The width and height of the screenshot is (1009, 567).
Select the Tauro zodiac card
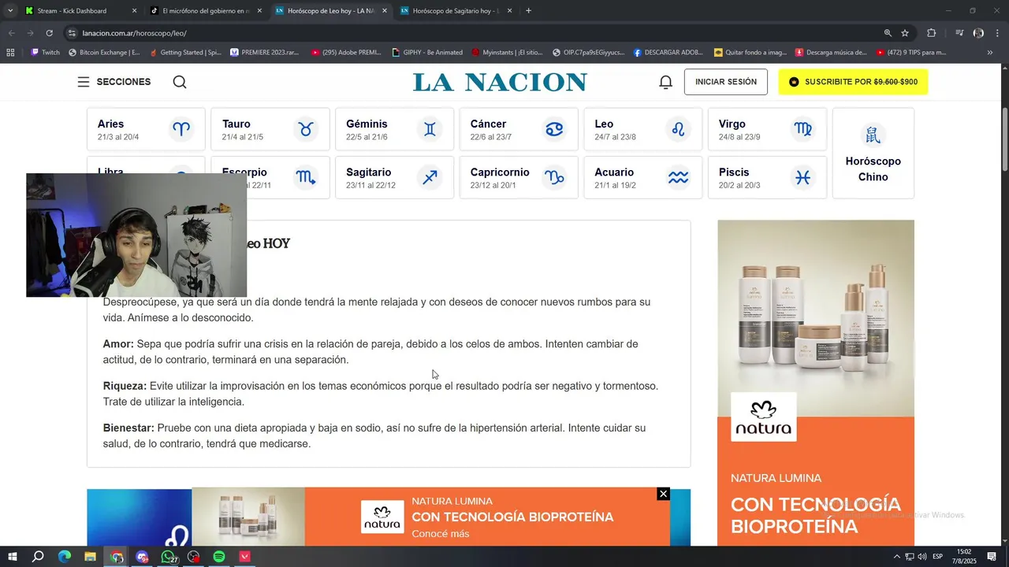[270, 129]
